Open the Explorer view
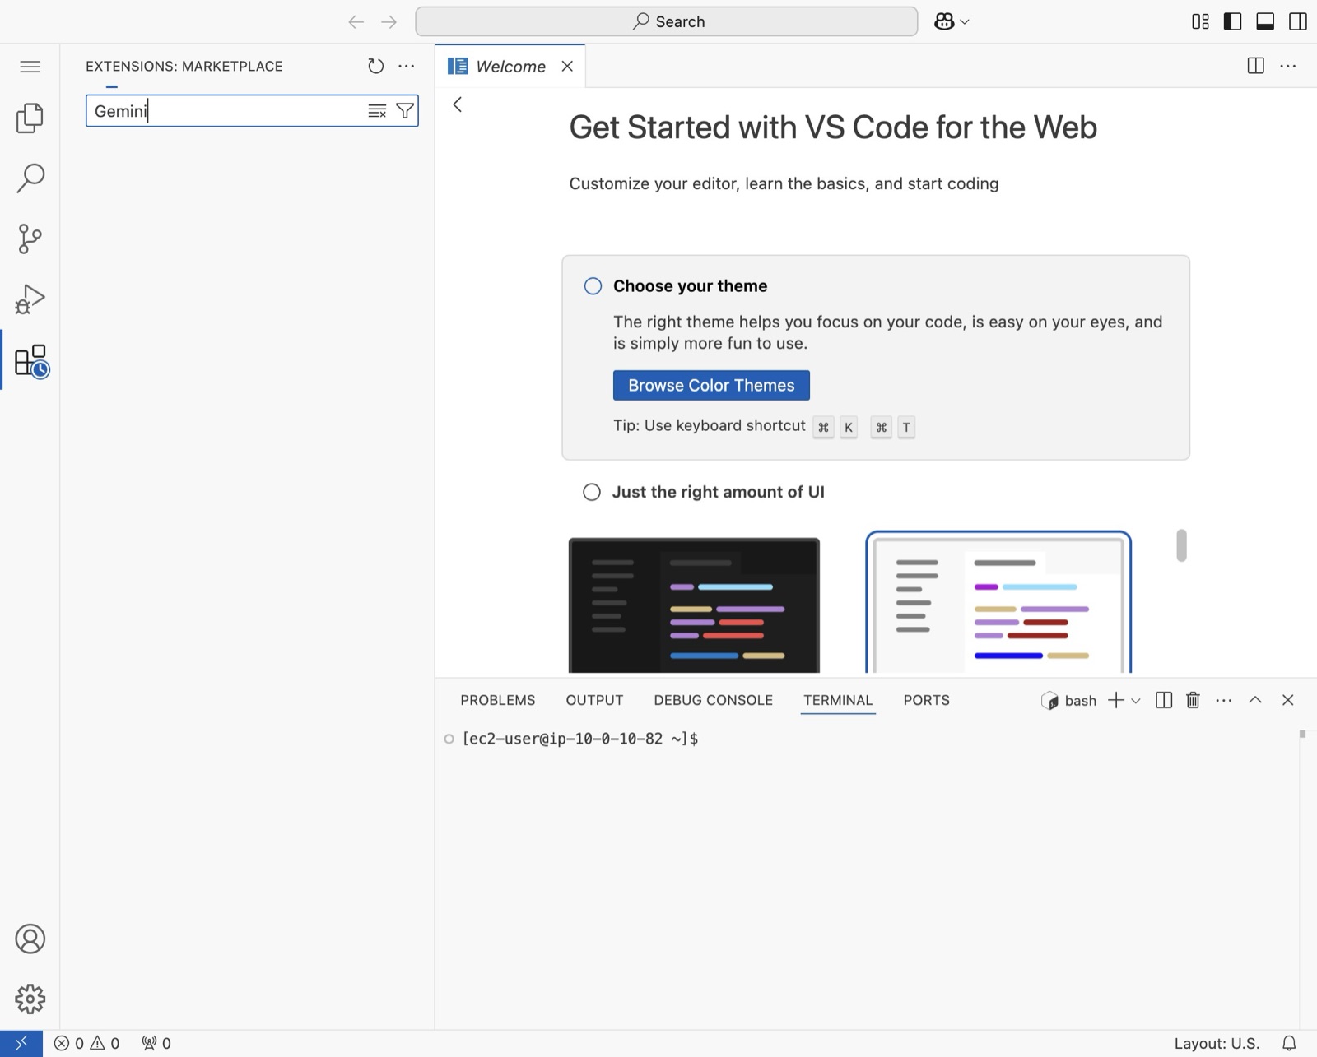1317x1057 pixels. click(30, 118)
